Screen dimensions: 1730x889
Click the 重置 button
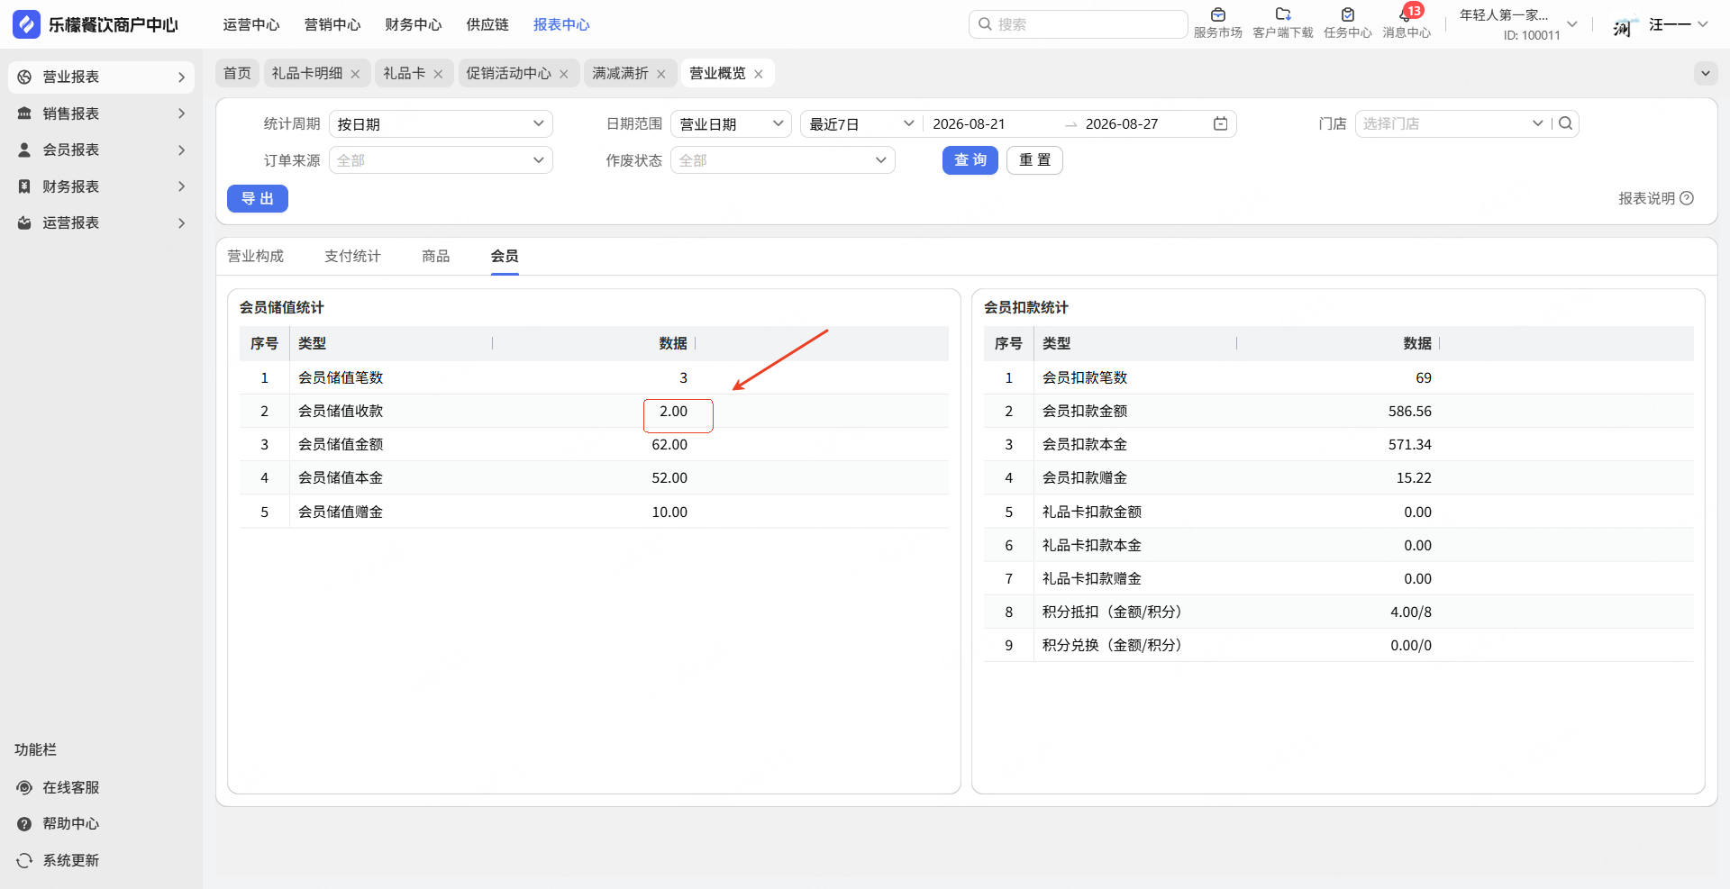click(x=1034, y=159)
